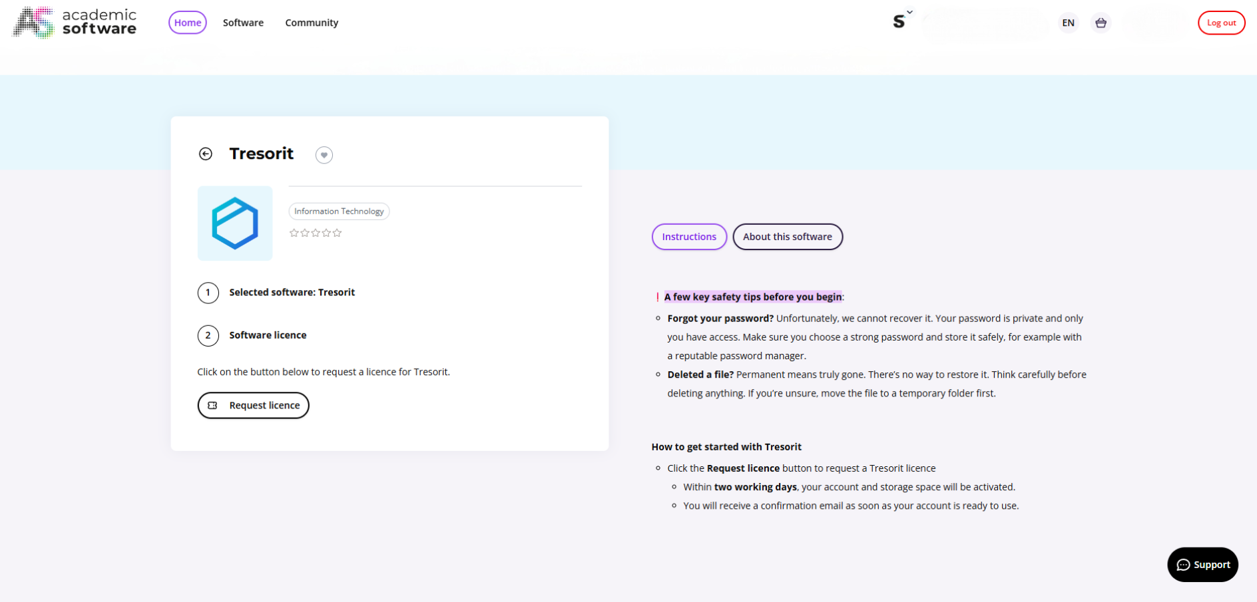
Task: Click the Tresorit hexagon logo thumbnail
Action: click(x=235, y=224)
